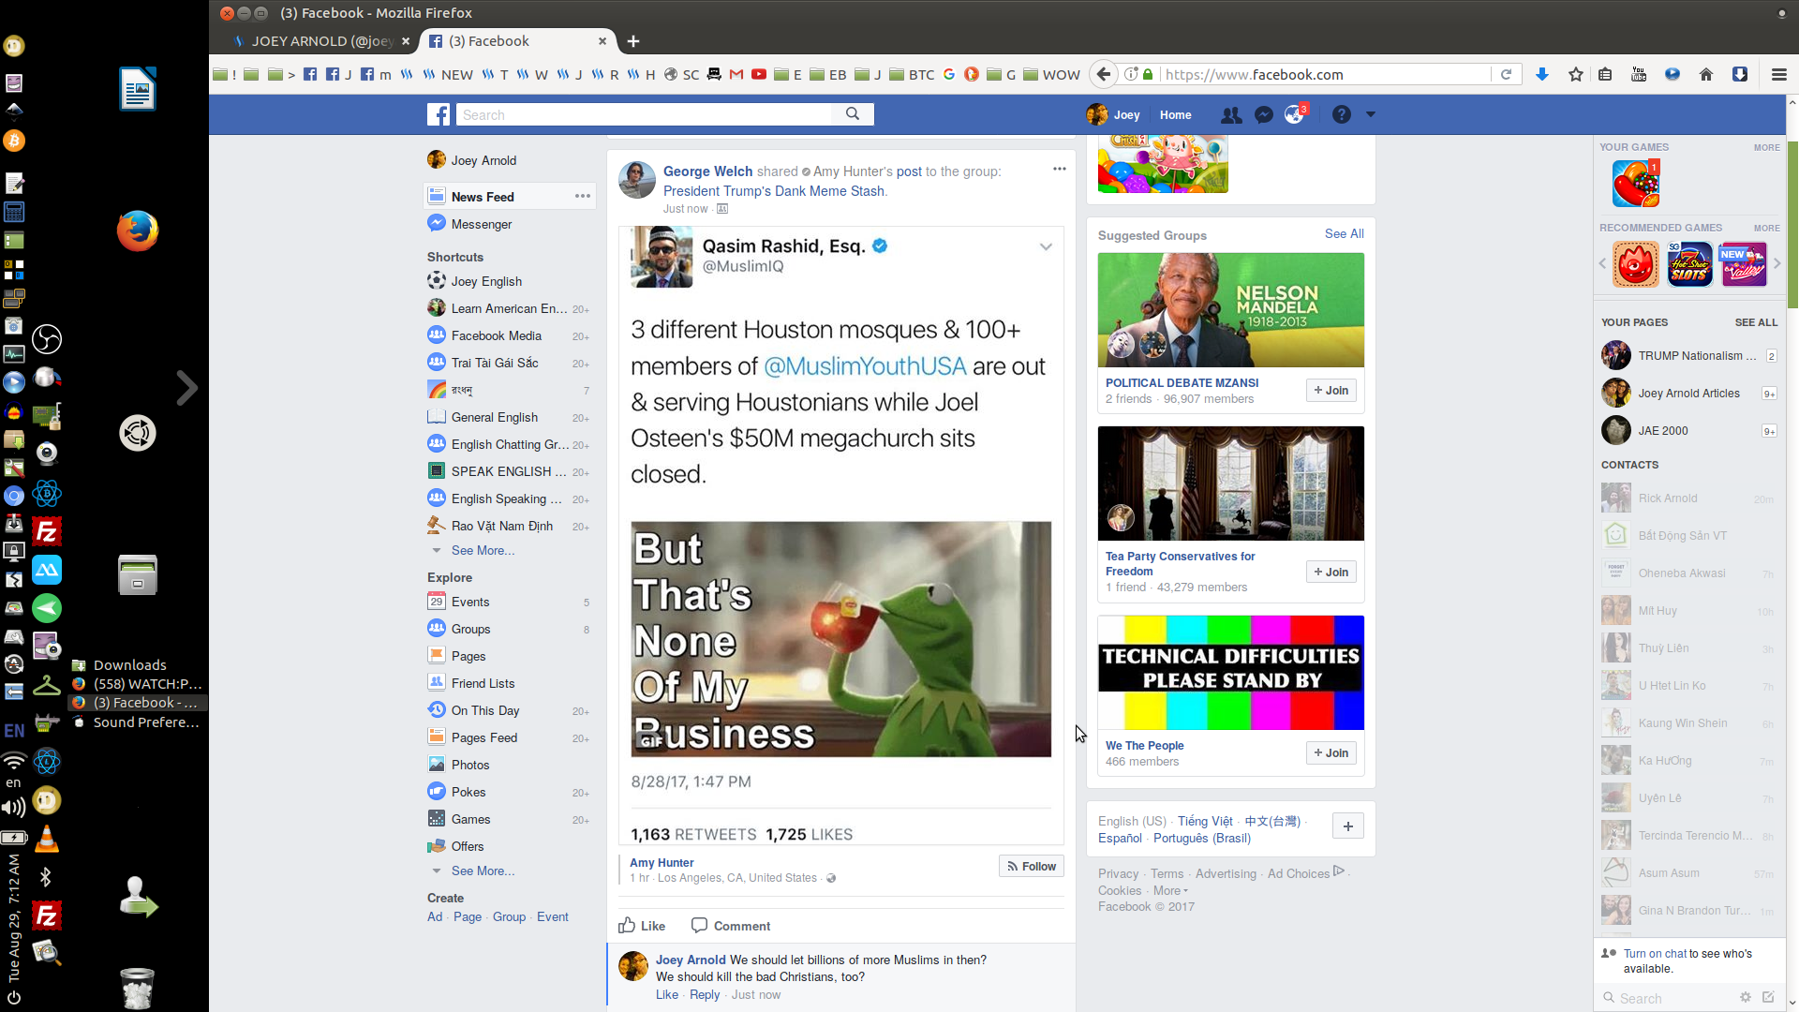The width and height of the screenshot is (1799, 1012).
Task: Click the Firefox reload page button
Action: pos(1507,75)
